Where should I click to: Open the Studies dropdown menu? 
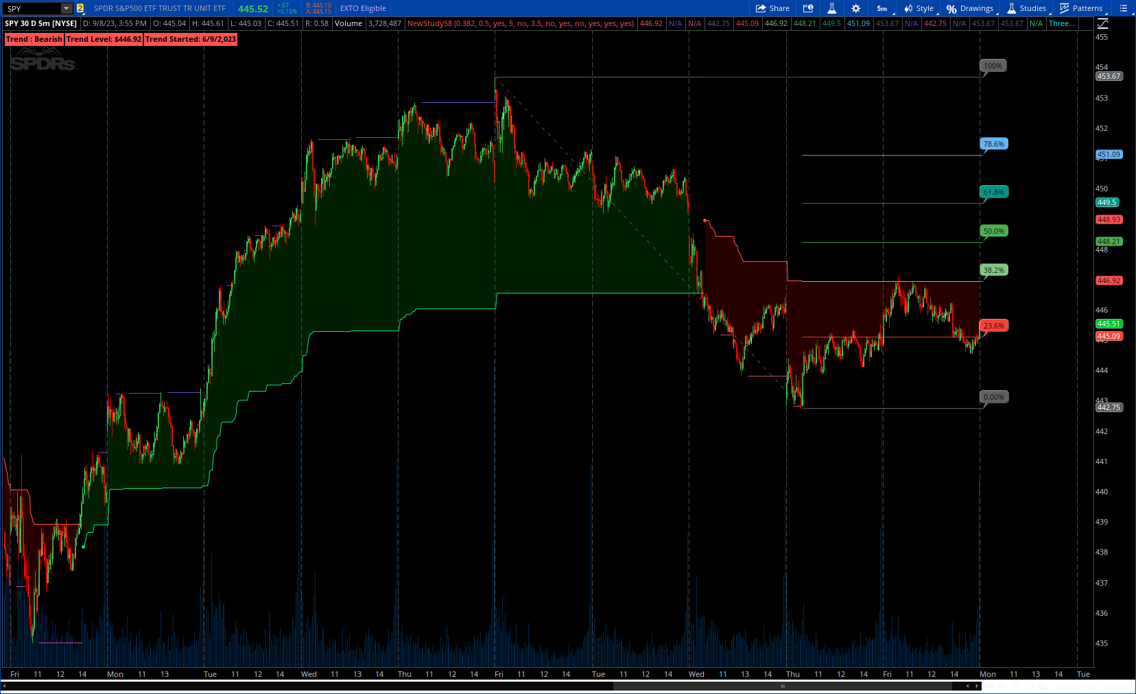(1027, 8)
